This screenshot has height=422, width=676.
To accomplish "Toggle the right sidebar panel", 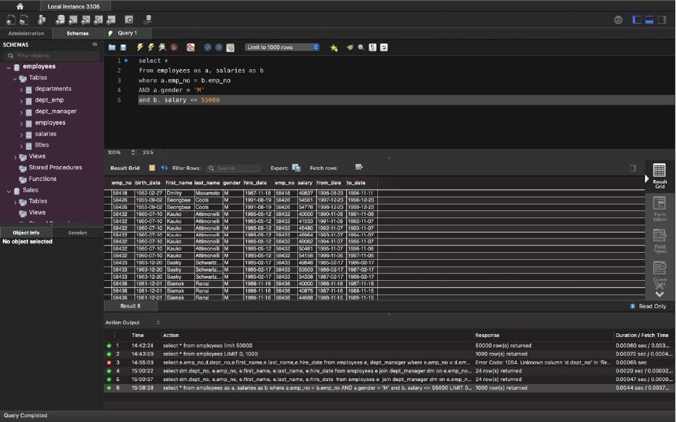I will [662, 19].
